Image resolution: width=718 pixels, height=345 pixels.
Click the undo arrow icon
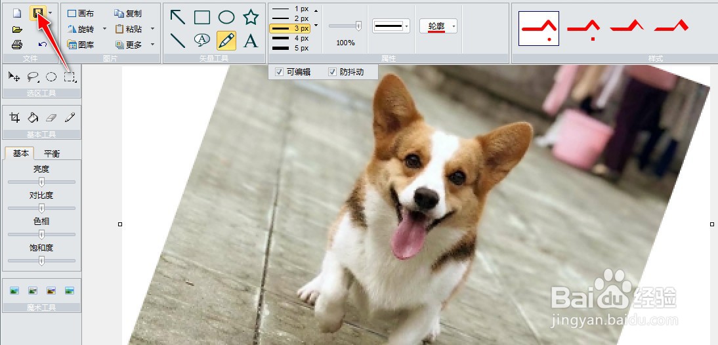pos(43,45)
